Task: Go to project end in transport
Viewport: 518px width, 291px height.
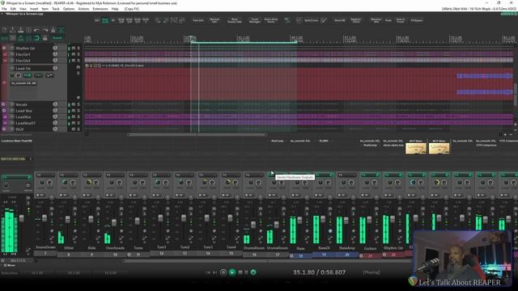Action: tap(214, 272)
